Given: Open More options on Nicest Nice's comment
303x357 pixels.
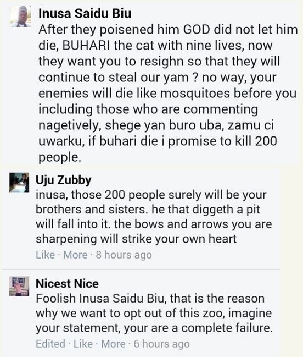Looking at the screenshot, I should tap(113, 344).
